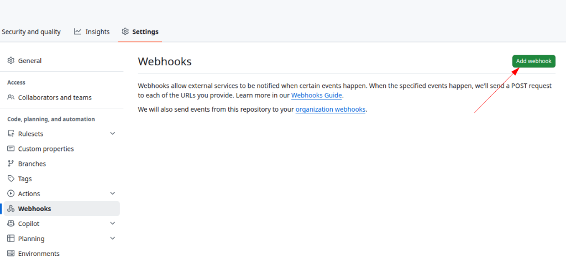Click the Access section label
The height and width of the screenshot is (257, 566).
coord(16,82)
